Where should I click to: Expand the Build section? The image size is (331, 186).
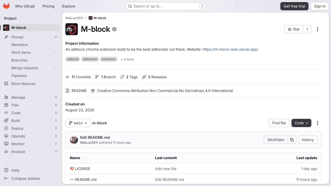click(56, 121)
